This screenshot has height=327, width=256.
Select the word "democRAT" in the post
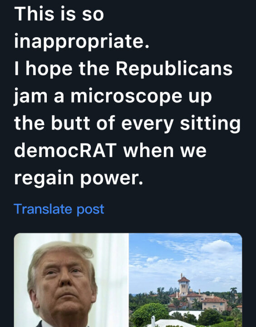(x=65, y=150)
